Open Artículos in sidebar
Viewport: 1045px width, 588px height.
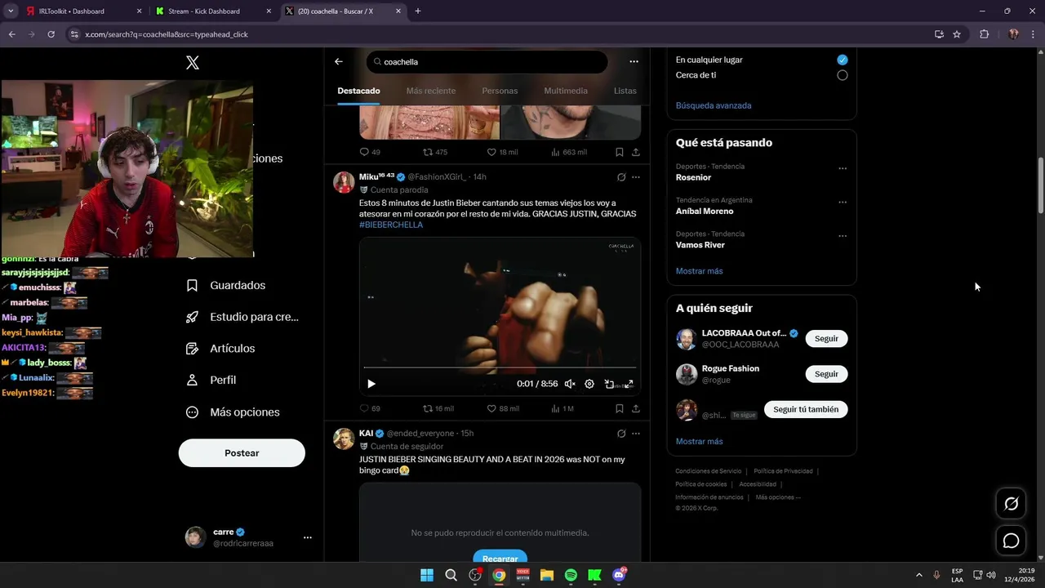tap(220, 349)
